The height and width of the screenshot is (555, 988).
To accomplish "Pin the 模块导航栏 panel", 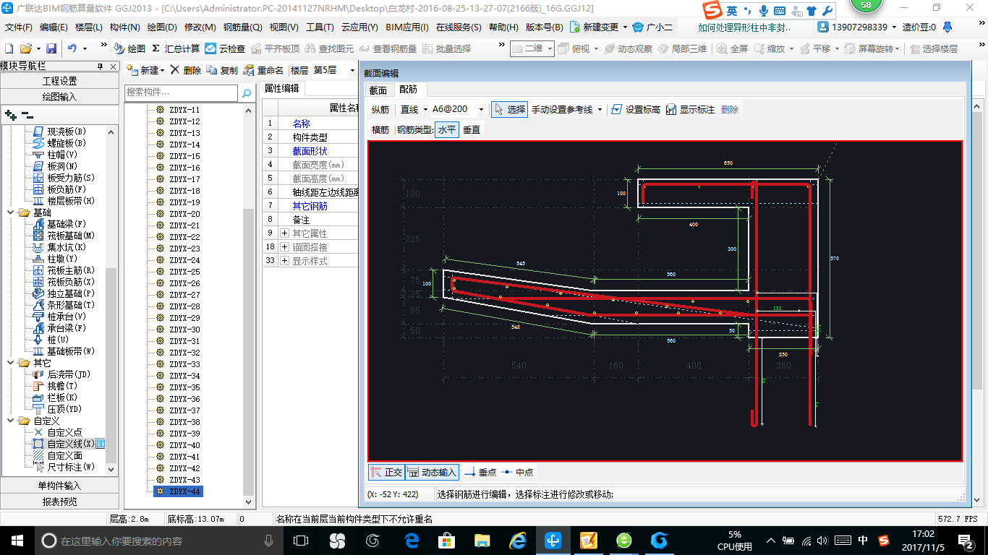I will (x=101, y=66).
